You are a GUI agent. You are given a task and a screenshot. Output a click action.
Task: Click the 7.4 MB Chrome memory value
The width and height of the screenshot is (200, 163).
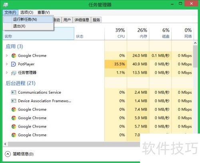pos(141,109)
